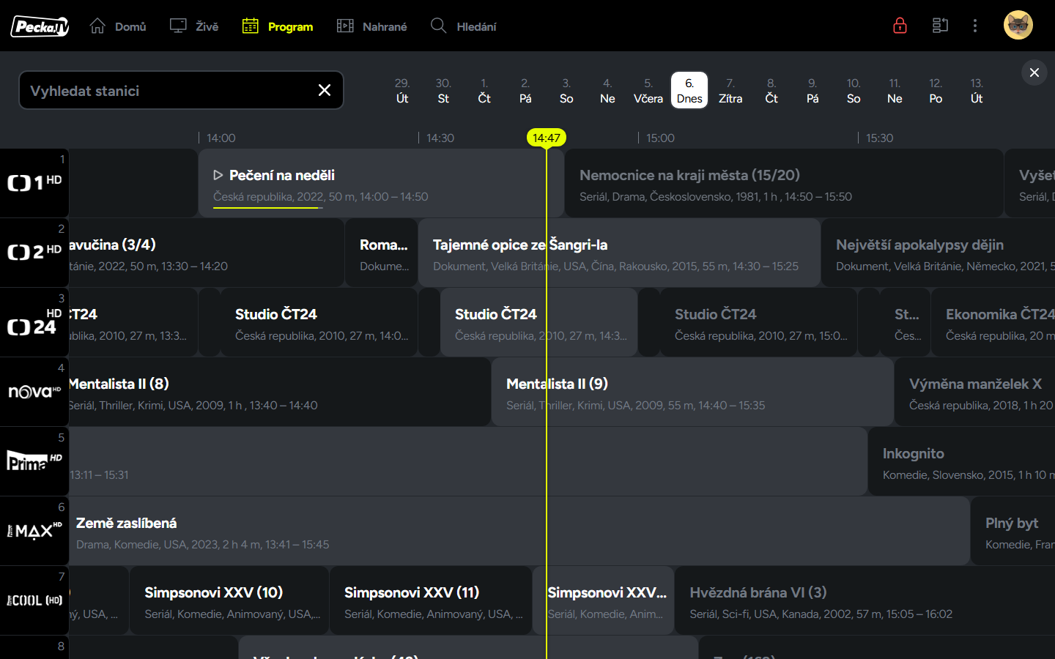This screenshot has height=659, width=1055.
Task: Close the program guide panel
Action: tap(1034, 72)
